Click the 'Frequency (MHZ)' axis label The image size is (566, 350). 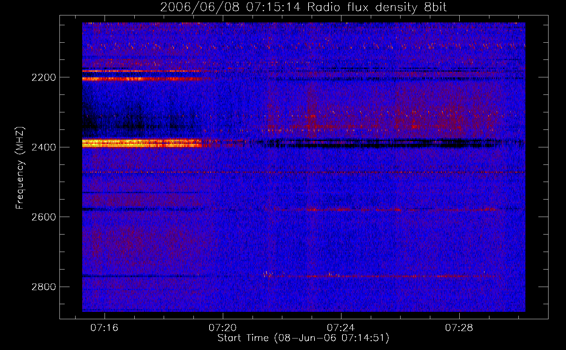click(20, 168)
